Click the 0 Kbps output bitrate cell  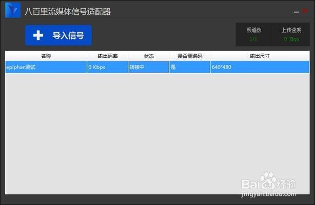pyautogui.click(x=107, y=67)
